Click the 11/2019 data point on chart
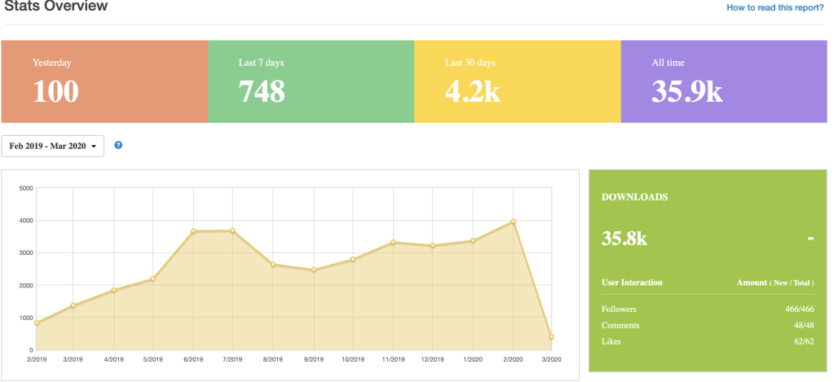This screenshot has height=382, width=834. coord(393,242)
